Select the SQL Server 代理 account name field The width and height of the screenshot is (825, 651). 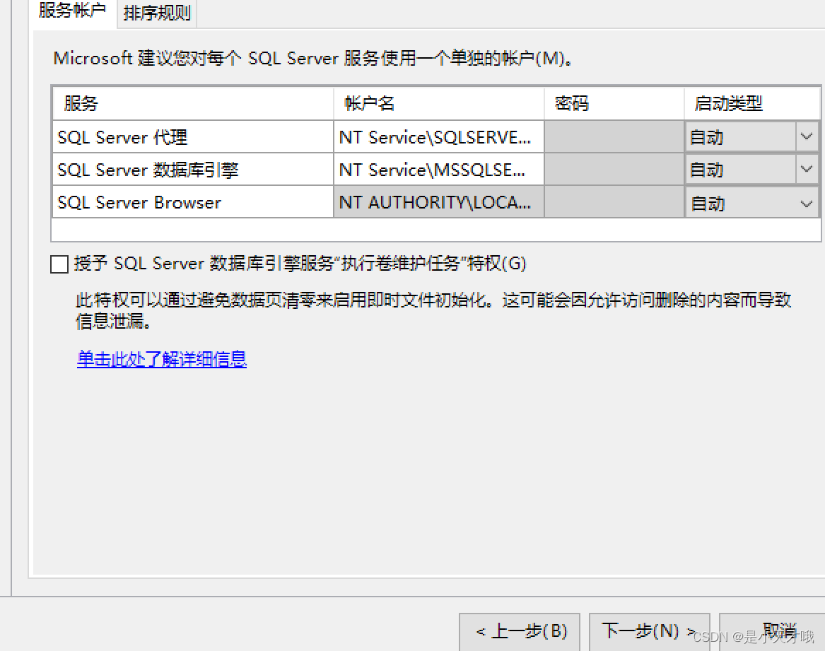(x=437, y=136)
